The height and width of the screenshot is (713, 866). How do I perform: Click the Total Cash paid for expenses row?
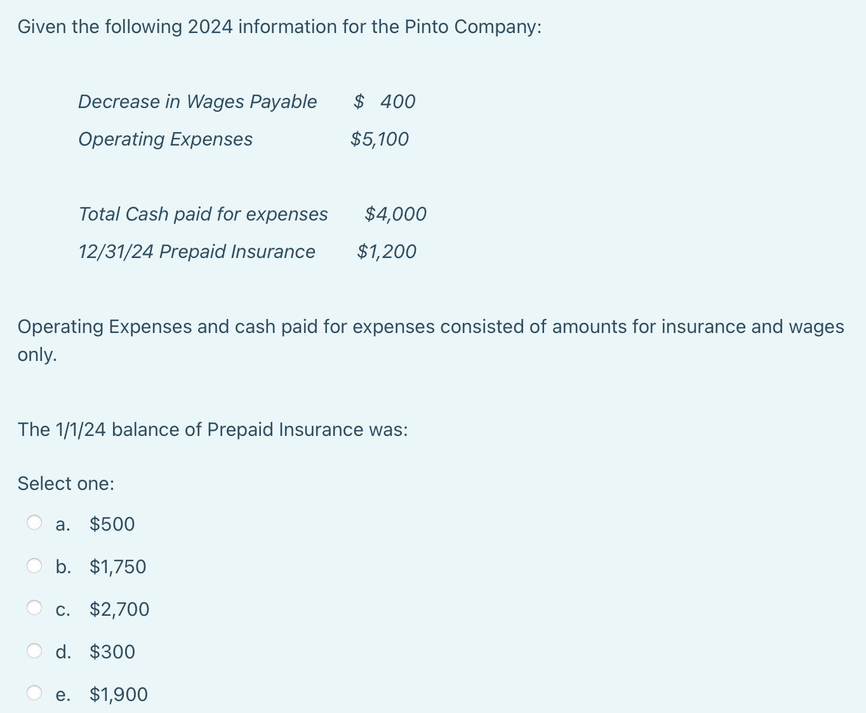[253, 214]
